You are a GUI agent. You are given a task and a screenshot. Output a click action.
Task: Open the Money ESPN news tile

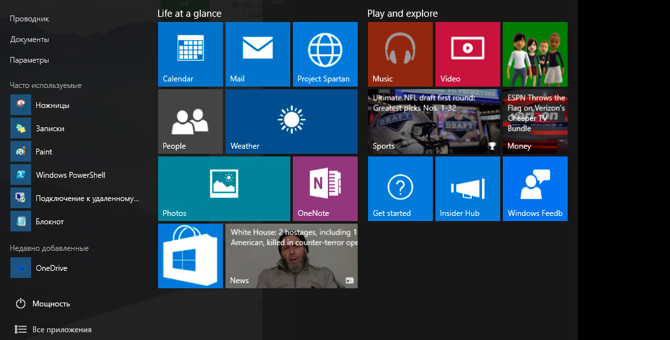pyautogui.click(x=535, y=122)
